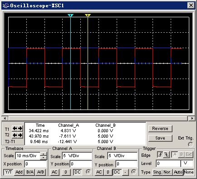Move cursor T1 right with arrow

click(x=20, y=129)
